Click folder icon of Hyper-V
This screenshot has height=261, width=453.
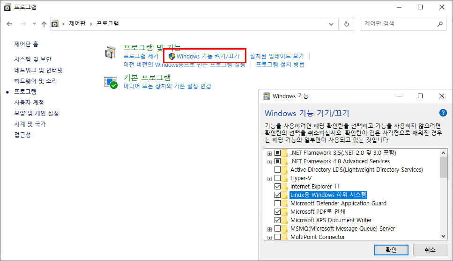tap(284, 178)
